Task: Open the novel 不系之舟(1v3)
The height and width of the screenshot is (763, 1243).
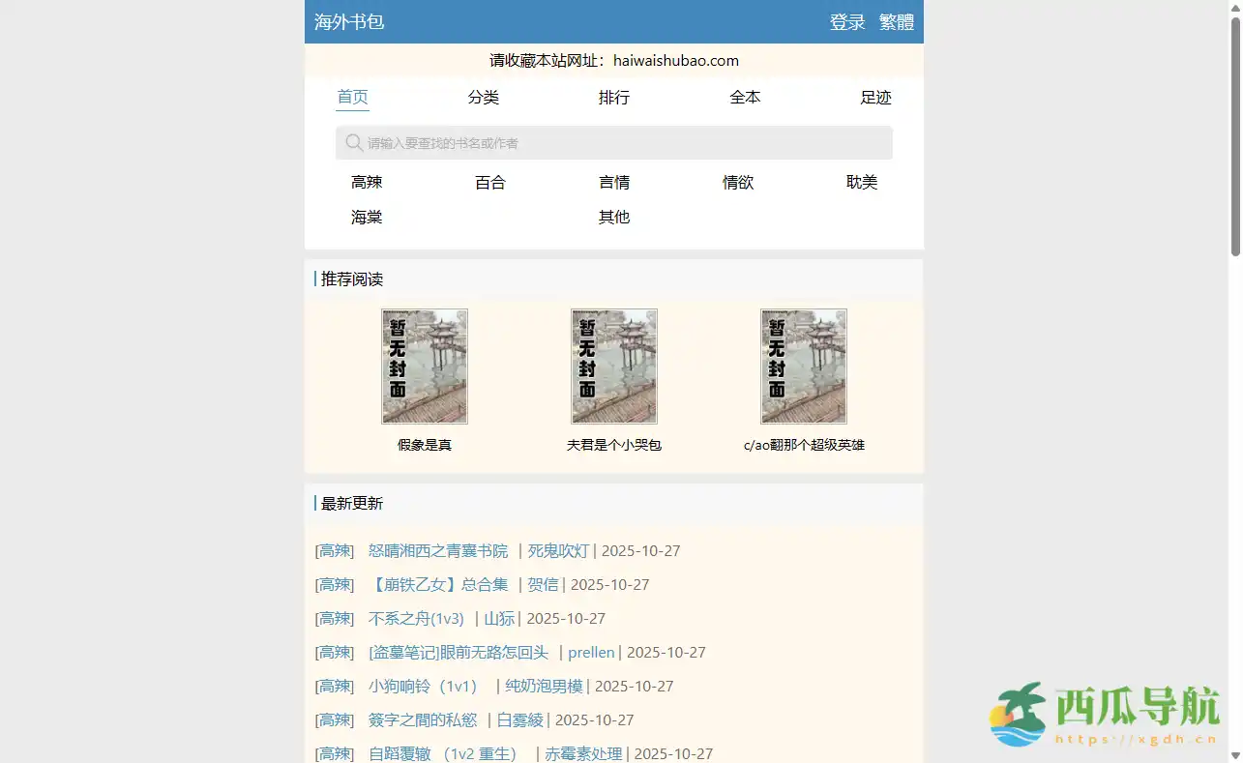Action: 417,618
